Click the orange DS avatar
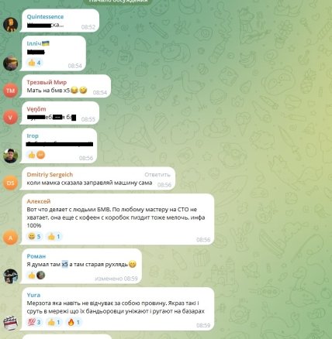Screen dimensions: 332x339 (x=10, y=183)
